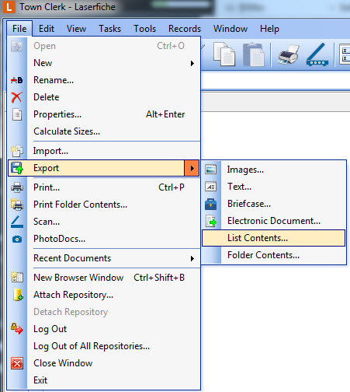
Task: Click the Attach Repository cylinder icon
Action: [17, 295]
